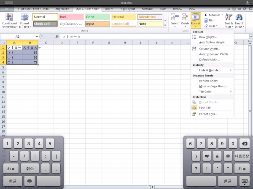Click the Lock Cell padlock icon
This screenshot has height=189, width=253.
194,108
